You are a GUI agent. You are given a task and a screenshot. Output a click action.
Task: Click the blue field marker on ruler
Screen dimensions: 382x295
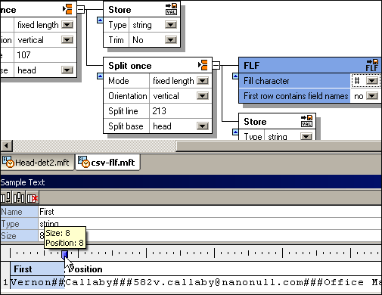(x=65, y=254)
